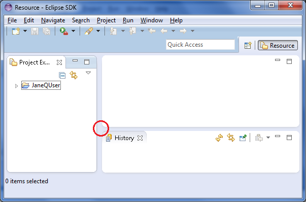Toggle Link with Editor and Selection in History

[231, 138]
